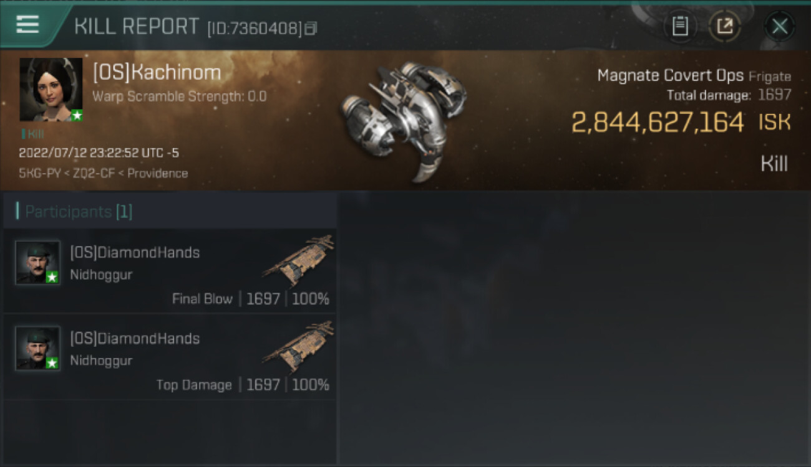
Task: Click the Magnate Covert Ops ship image
Action: pyautogui.click(x=403, y=117)
